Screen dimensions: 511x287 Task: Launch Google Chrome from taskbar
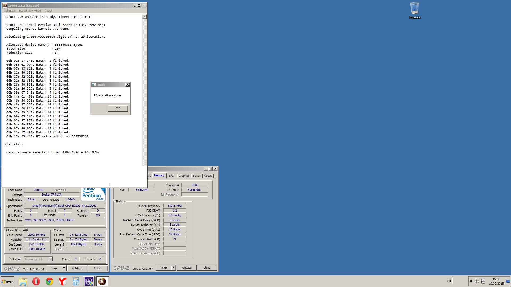coord(50,281)
